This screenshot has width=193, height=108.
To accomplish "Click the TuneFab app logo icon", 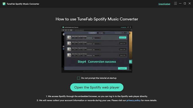I will (4, 4).
